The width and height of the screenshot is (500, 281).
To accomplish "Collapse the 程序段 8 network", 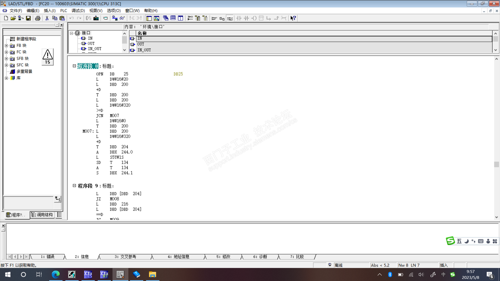I will coord(74,66).
